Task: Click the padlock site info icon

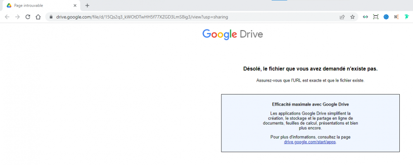Action: click(x=51, y=17)
